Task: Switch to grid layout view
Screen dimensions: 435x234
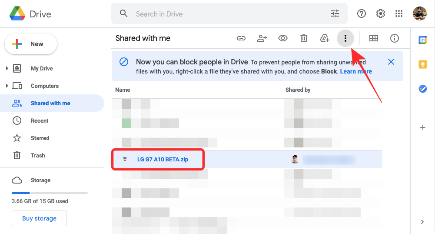Action: click(x=373, y=38)
